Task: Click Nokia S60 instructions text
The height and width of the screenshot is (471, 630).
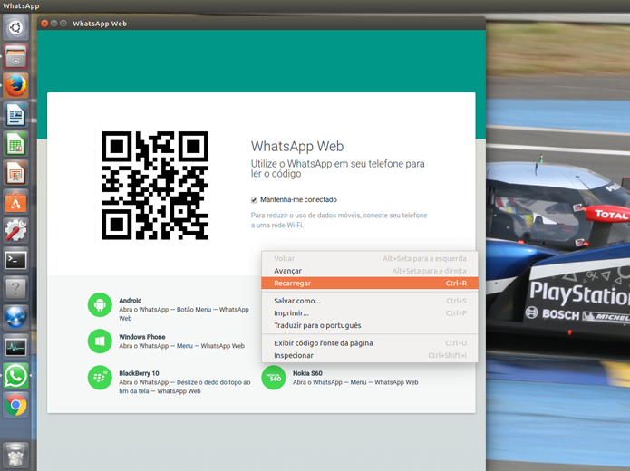Action: (x=355, y=382)
